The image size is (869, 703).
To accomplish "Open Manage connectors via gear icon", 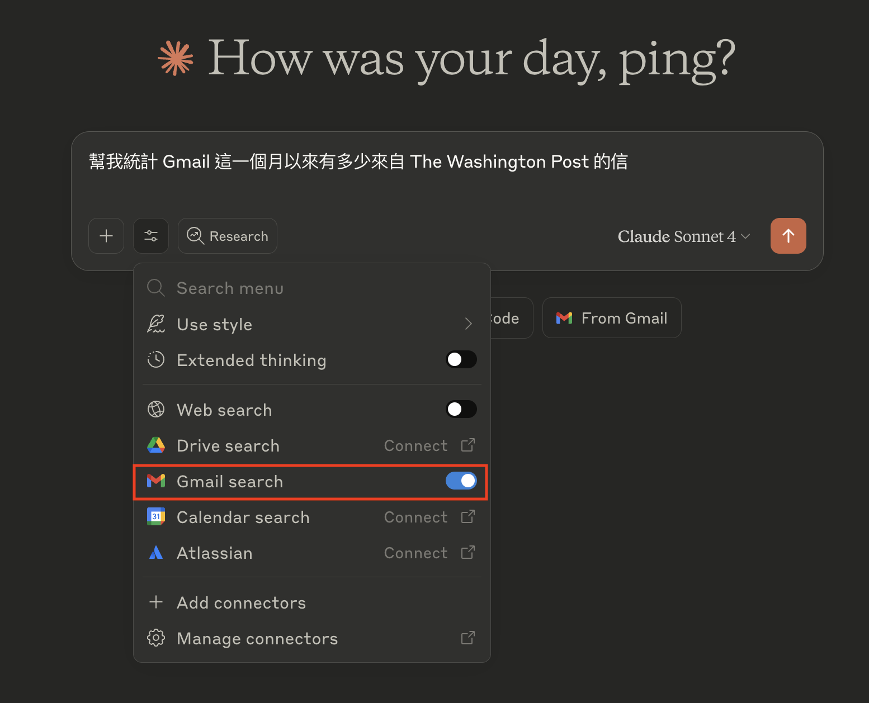I will point(156,638).
